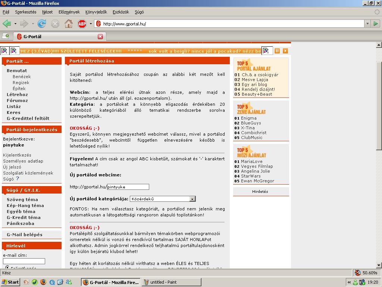Switch to untitled - Paint in taskbar
The width and height of the screenshot is (382, 287).
click(x=171, y=282)
